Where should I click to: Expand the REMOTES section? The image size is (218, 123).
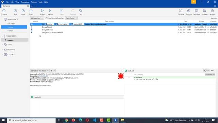click(2, 50)
